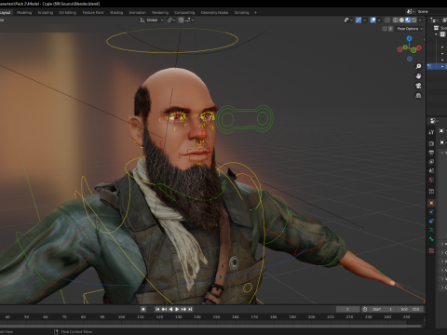Click the blue Z axis on navigation gizmo

[410, 38]
